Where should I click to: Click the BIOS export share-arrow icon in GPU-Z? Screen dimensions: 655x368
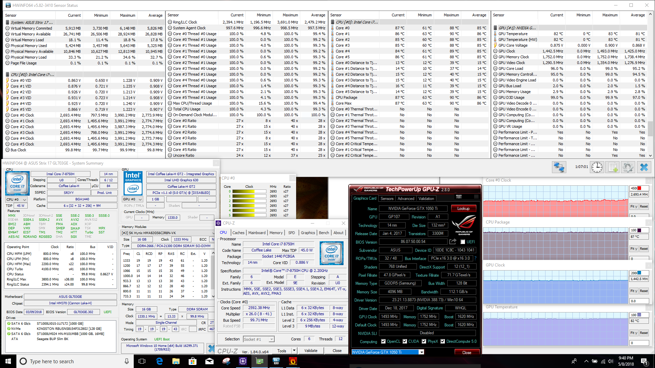tap(453, 242)
